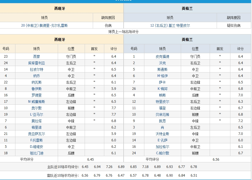Click England striker 凯恩
Image resolution: width=252 pixels, height=180 pixels.
[162, 121]
